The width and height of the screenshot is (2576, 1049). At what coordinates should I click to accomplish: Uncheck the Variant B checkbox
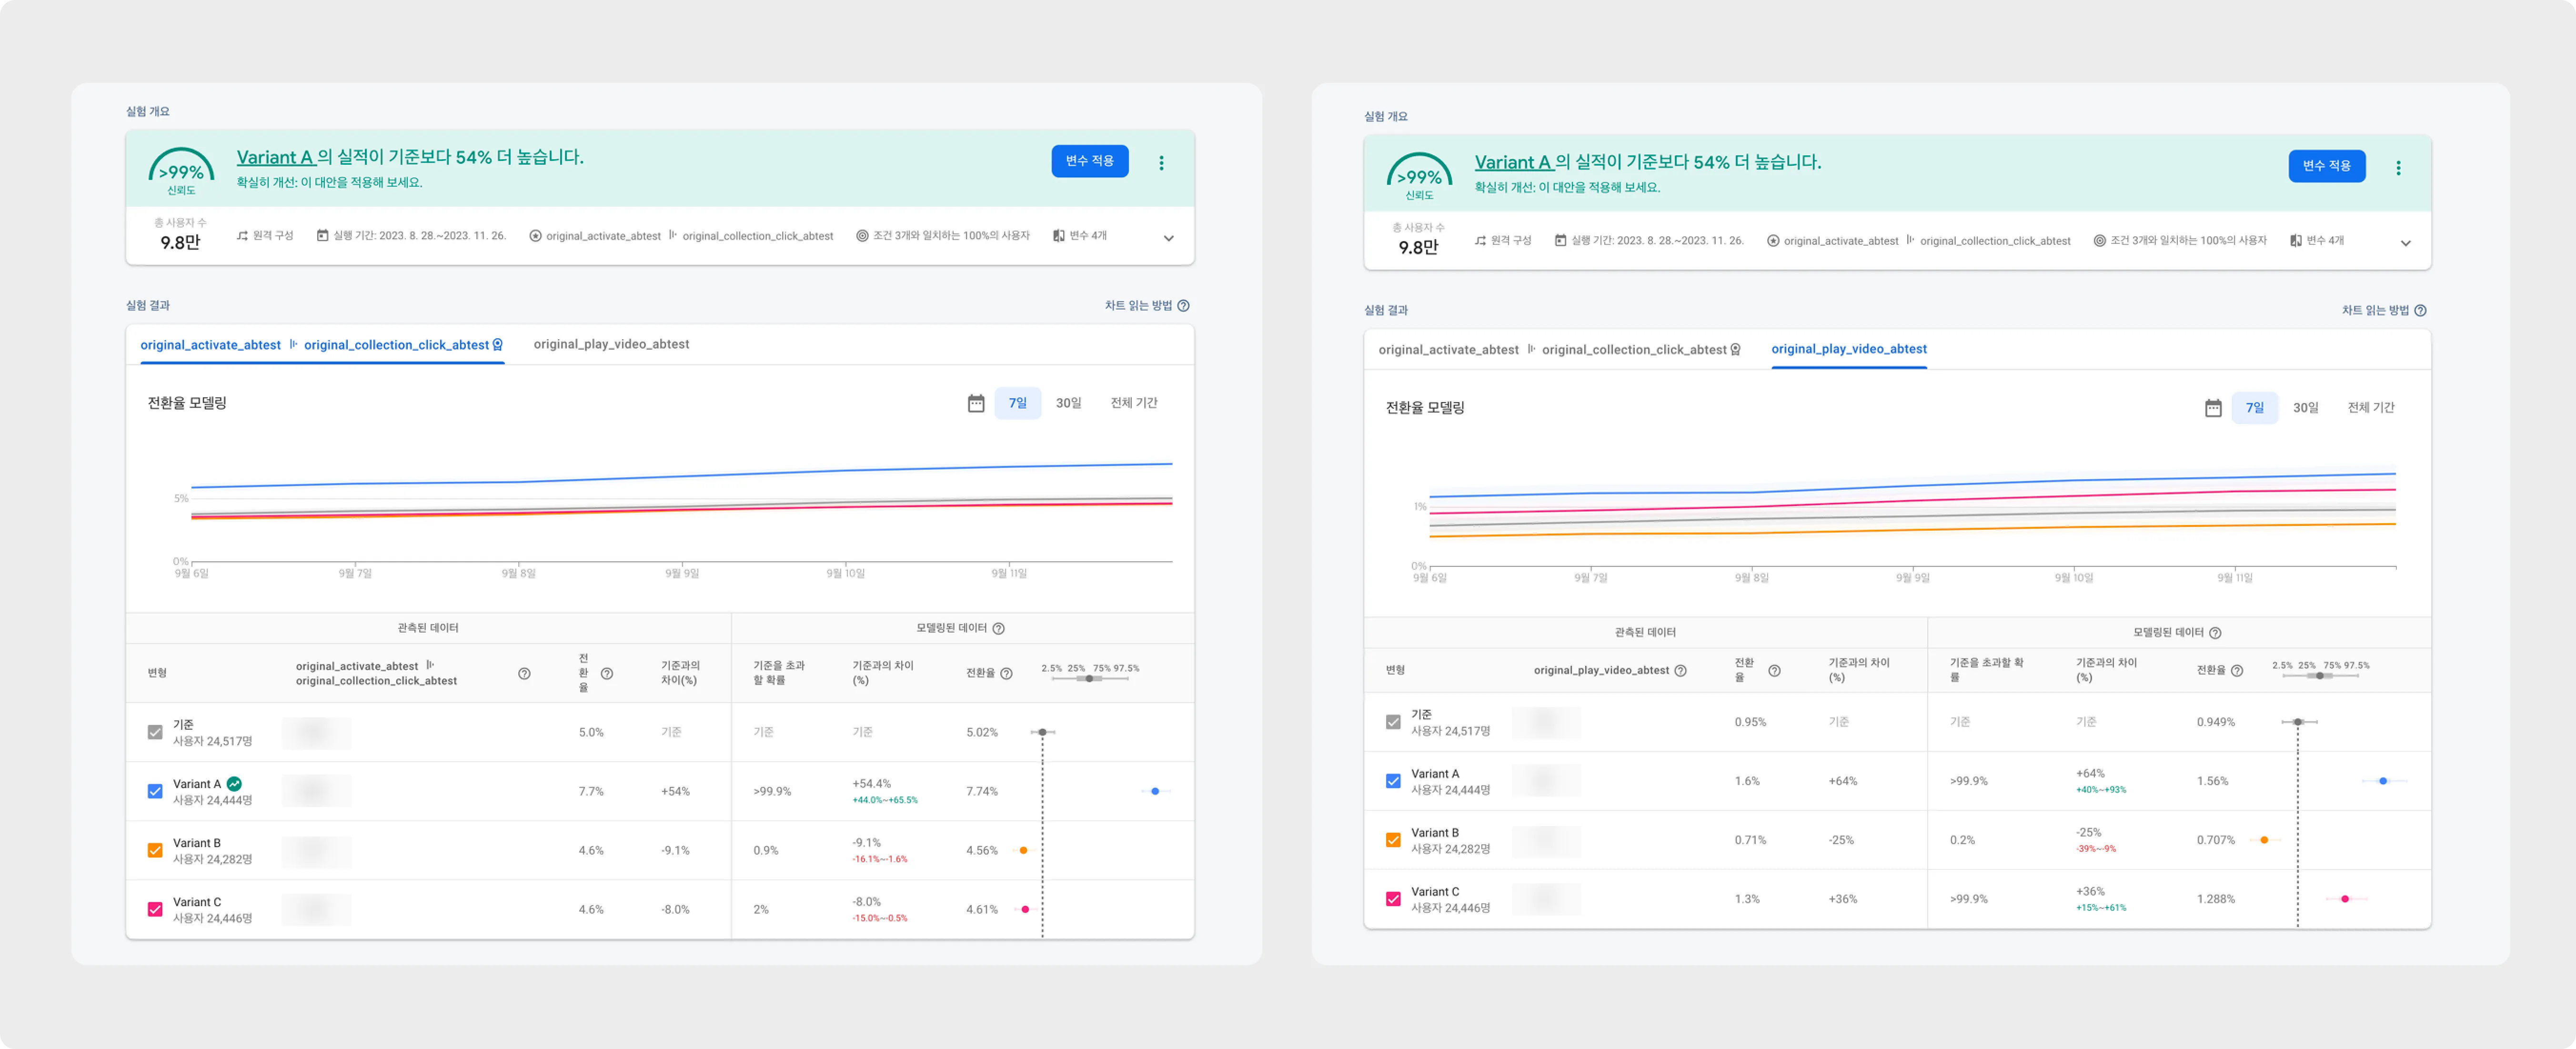click(x=154, y=849)
